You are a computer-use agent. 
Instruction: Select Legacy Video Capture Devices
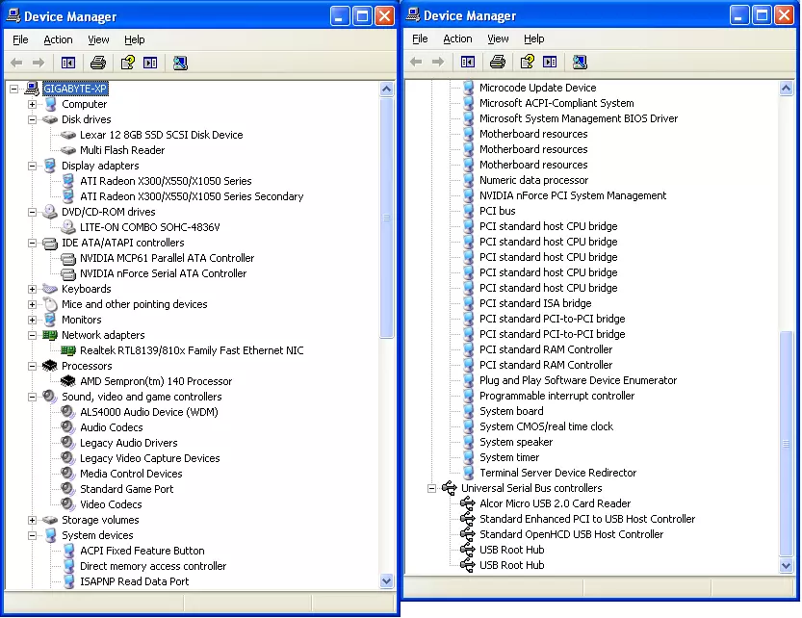point(150,458)
